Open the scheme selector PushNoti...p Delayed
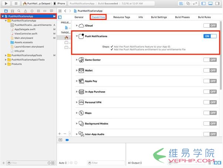The image size is (223, 168). 37,3
